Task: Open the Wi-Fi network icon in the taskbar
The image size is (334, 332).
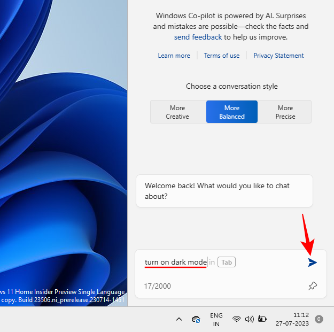Action: 236,319
